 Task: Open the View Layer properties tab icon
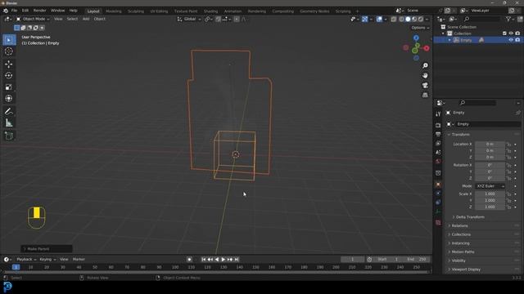click(x=438, y=144)
